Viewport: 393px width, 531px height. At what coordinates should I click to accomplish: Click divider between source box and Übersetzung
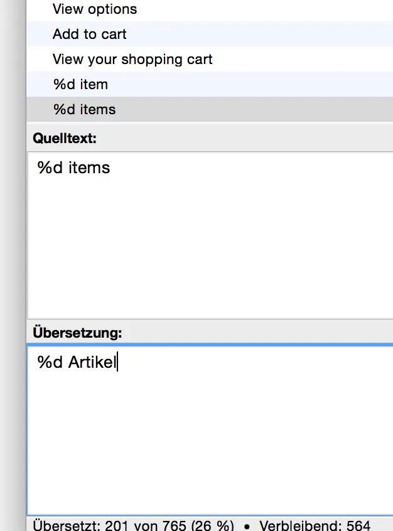(x=210, y=319)
